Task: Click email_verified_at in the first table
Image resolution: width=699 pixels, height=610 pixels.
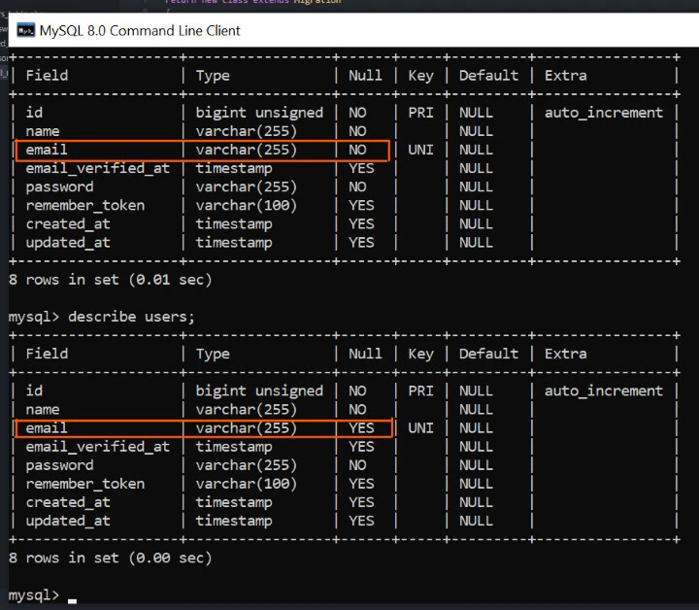Action: pyautogui.click(x=97, y=169)
